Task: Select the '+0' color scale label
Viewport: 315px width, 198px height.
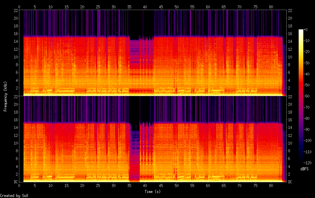Action: (305, 29)
